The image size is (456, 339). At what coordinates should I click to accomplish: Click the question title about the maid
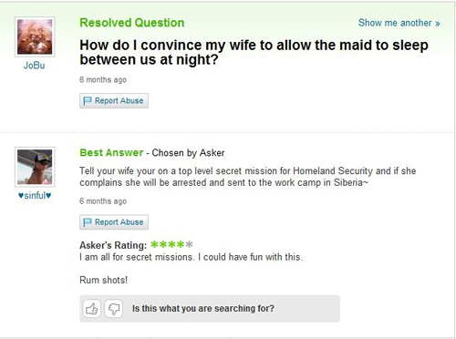pyautogui.click(x=254, y=52)
